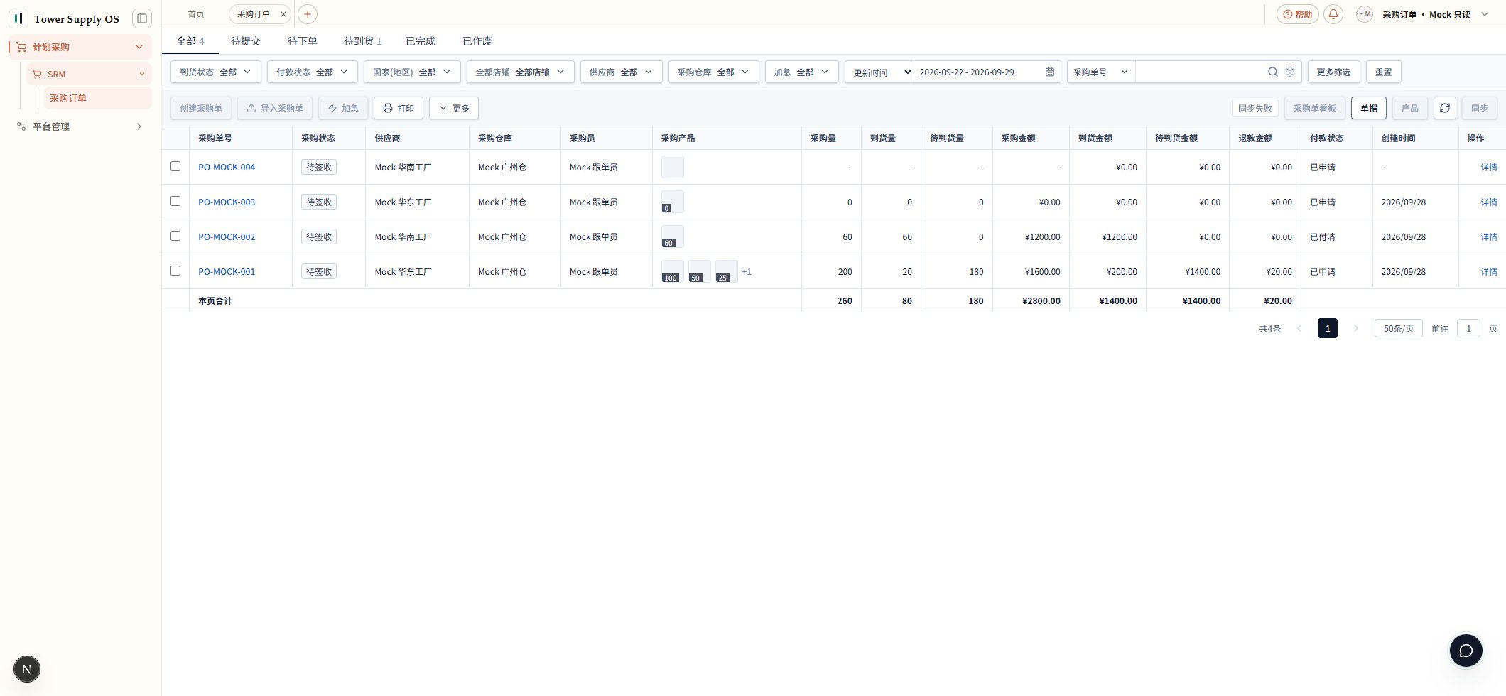Image resolution: width=1506 pixels, height=696 pixels.
Task: Collapse the sidebar panel icon
Action: point(142,18)
